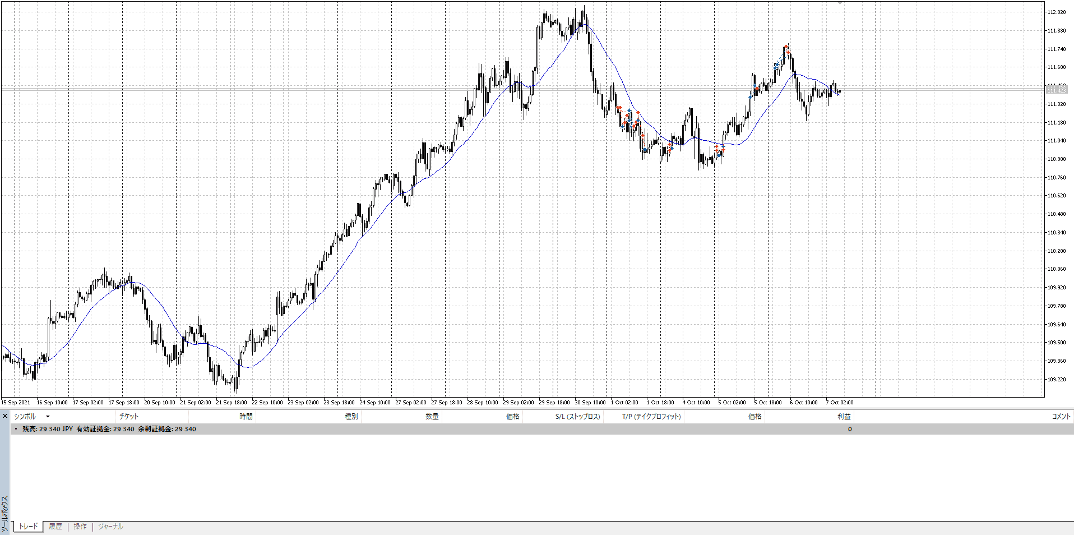This screenshot has width=1074, height=535.
Task: Select the ジャーナル tab
Action: pyautogui.click(x=110, y=527)
